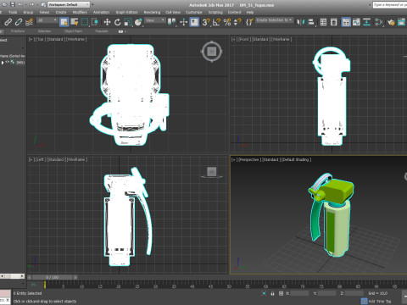Activate the Select and Move tool

coord(107,22)
